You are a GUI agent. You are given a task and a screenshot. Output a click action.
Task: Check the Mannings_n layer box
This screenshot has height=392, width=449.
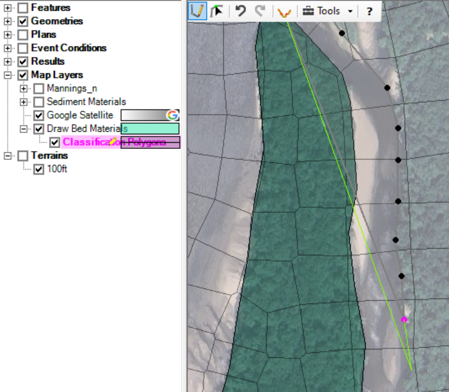coord(39,88)
